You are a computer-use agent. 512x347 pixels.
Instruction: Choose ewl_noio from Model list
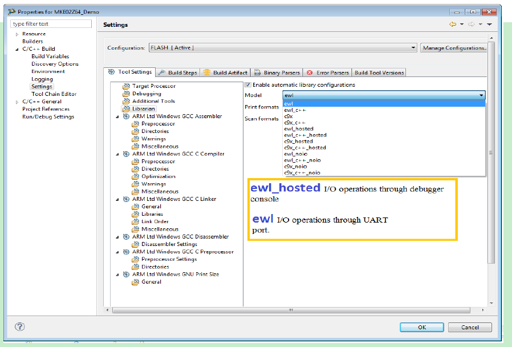click(x=384, y=154)
